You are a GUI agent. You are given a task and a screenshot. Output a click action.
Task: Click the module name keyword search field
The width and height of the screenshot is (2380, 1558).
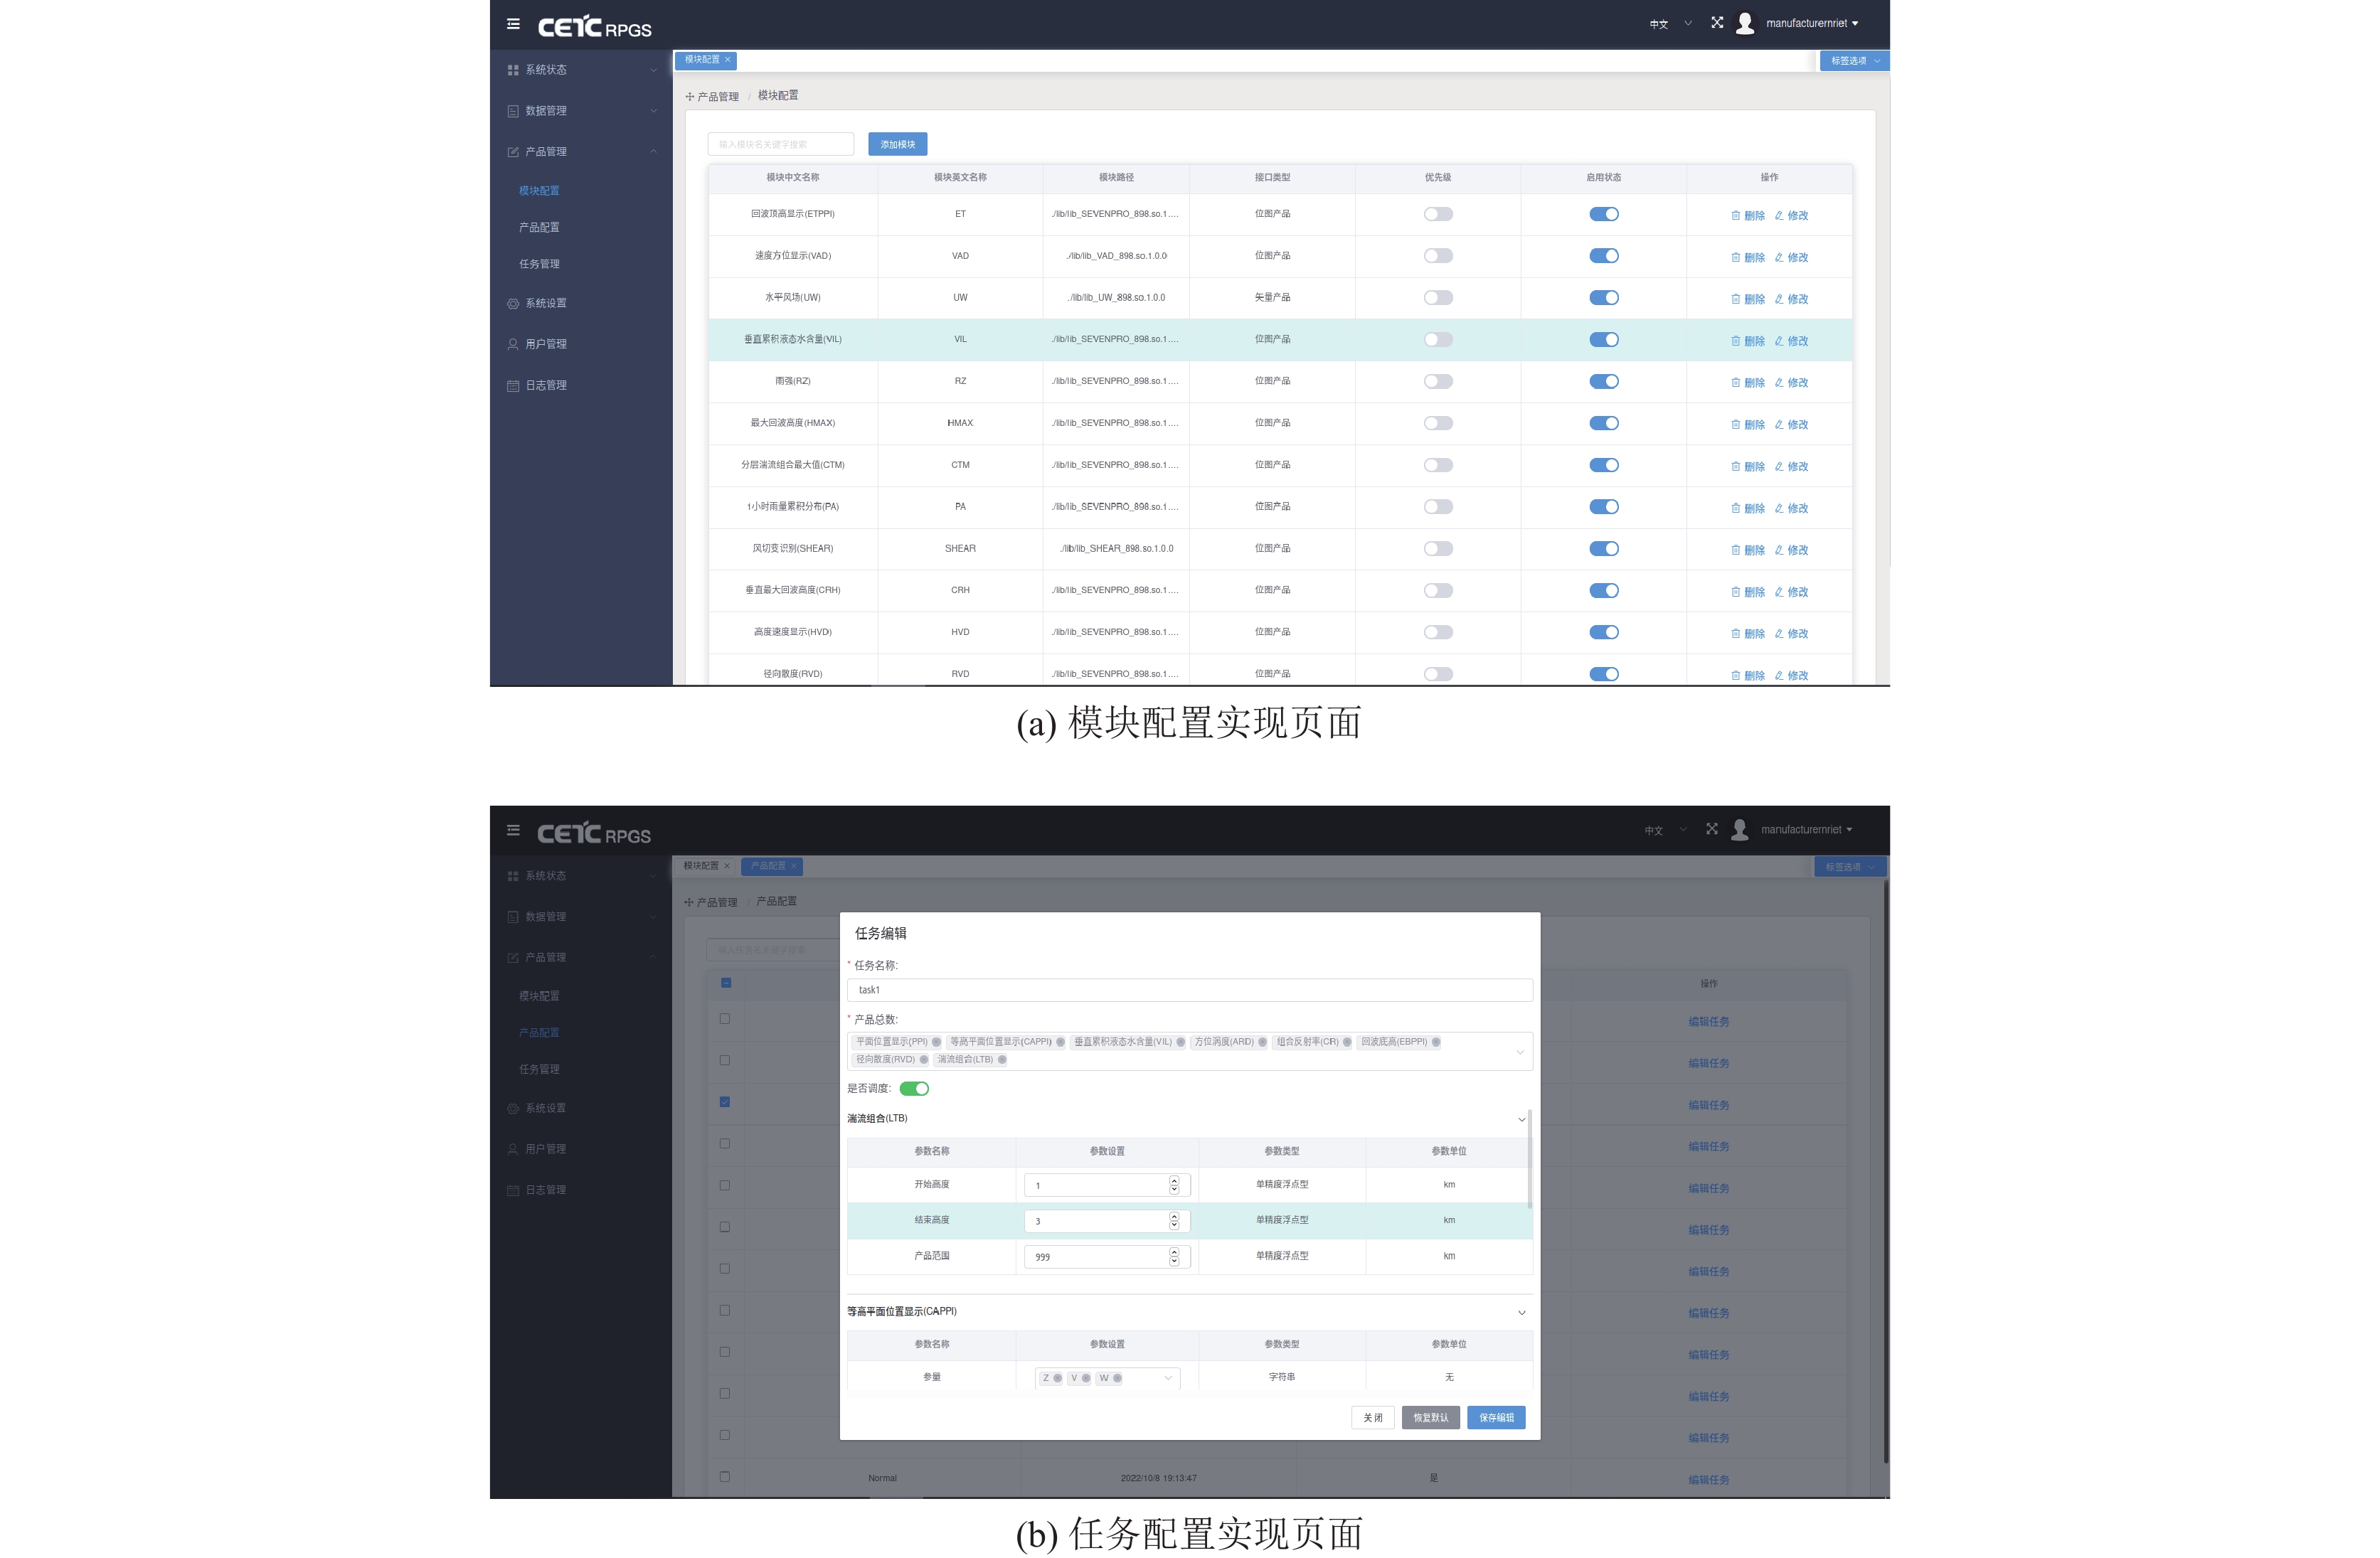coord(781,145)
